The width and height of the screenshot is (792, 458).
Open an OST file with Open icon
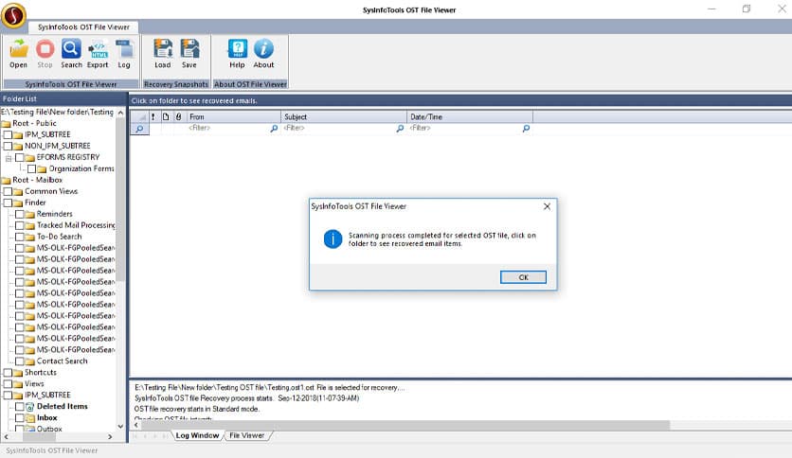click(19, 49)
